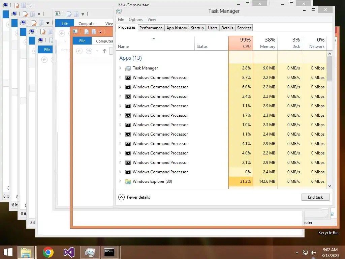The image size is (345, 259).
Task: Click the Windows Explorer (30) folder icon
Action: 128,181
